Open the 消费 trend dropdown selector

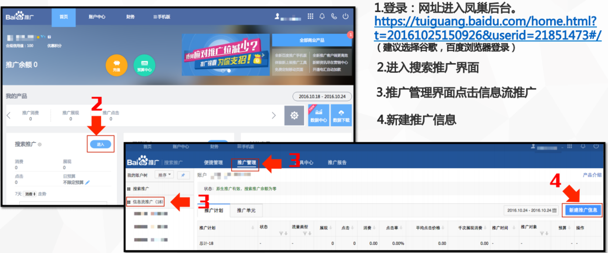pos(30,194)
